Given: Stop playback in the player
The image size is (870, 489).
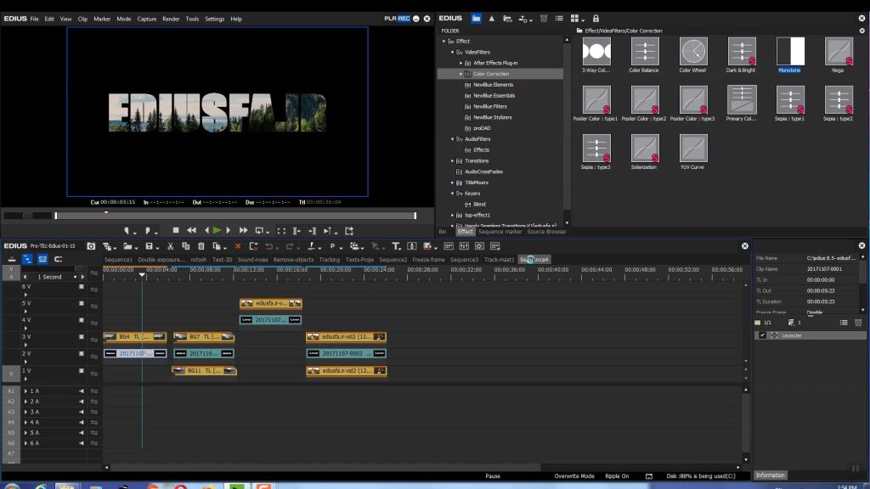Looking at the screenshot, I should point(175,230).
